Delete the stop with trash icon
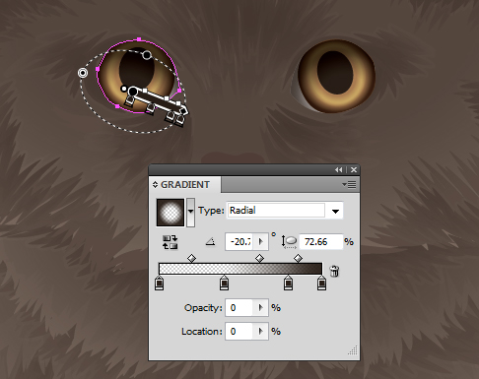Screen dimensions: 479x379 pos(334,271)
